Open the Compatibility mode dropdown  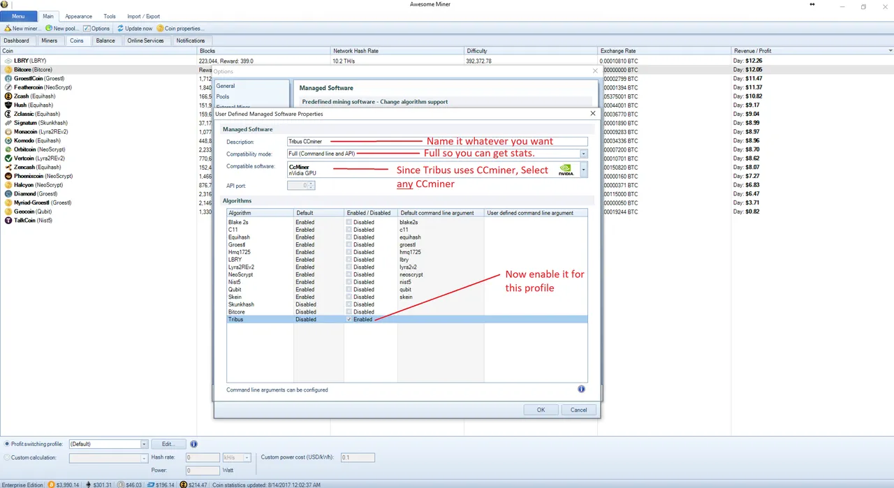click(583, 154)
